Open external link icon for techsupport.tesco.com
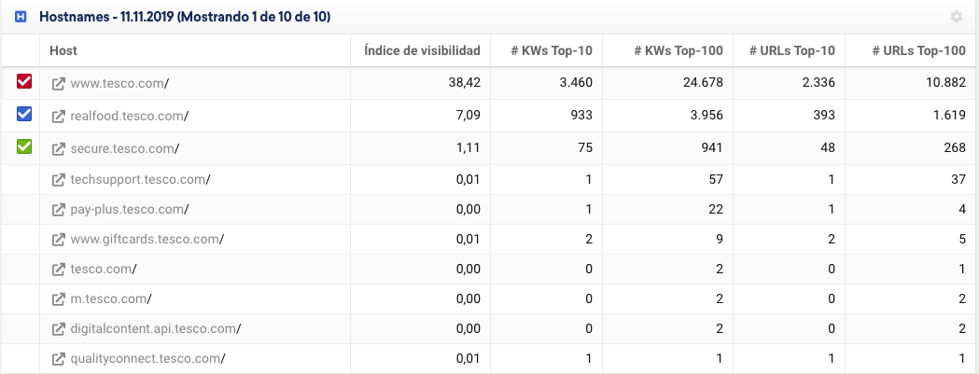The height and width of the screenshot is (374, 979). pyautogui.click(x=58, y=180)
